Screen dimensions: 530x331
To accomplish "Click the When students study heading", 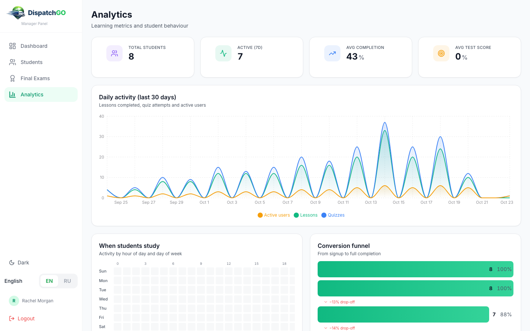I will pos(129,246).
